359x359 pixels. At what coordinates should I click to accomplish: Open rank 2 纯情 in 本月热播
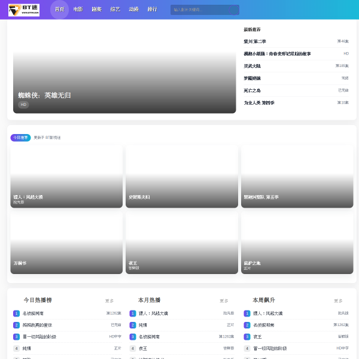point(182,325)
